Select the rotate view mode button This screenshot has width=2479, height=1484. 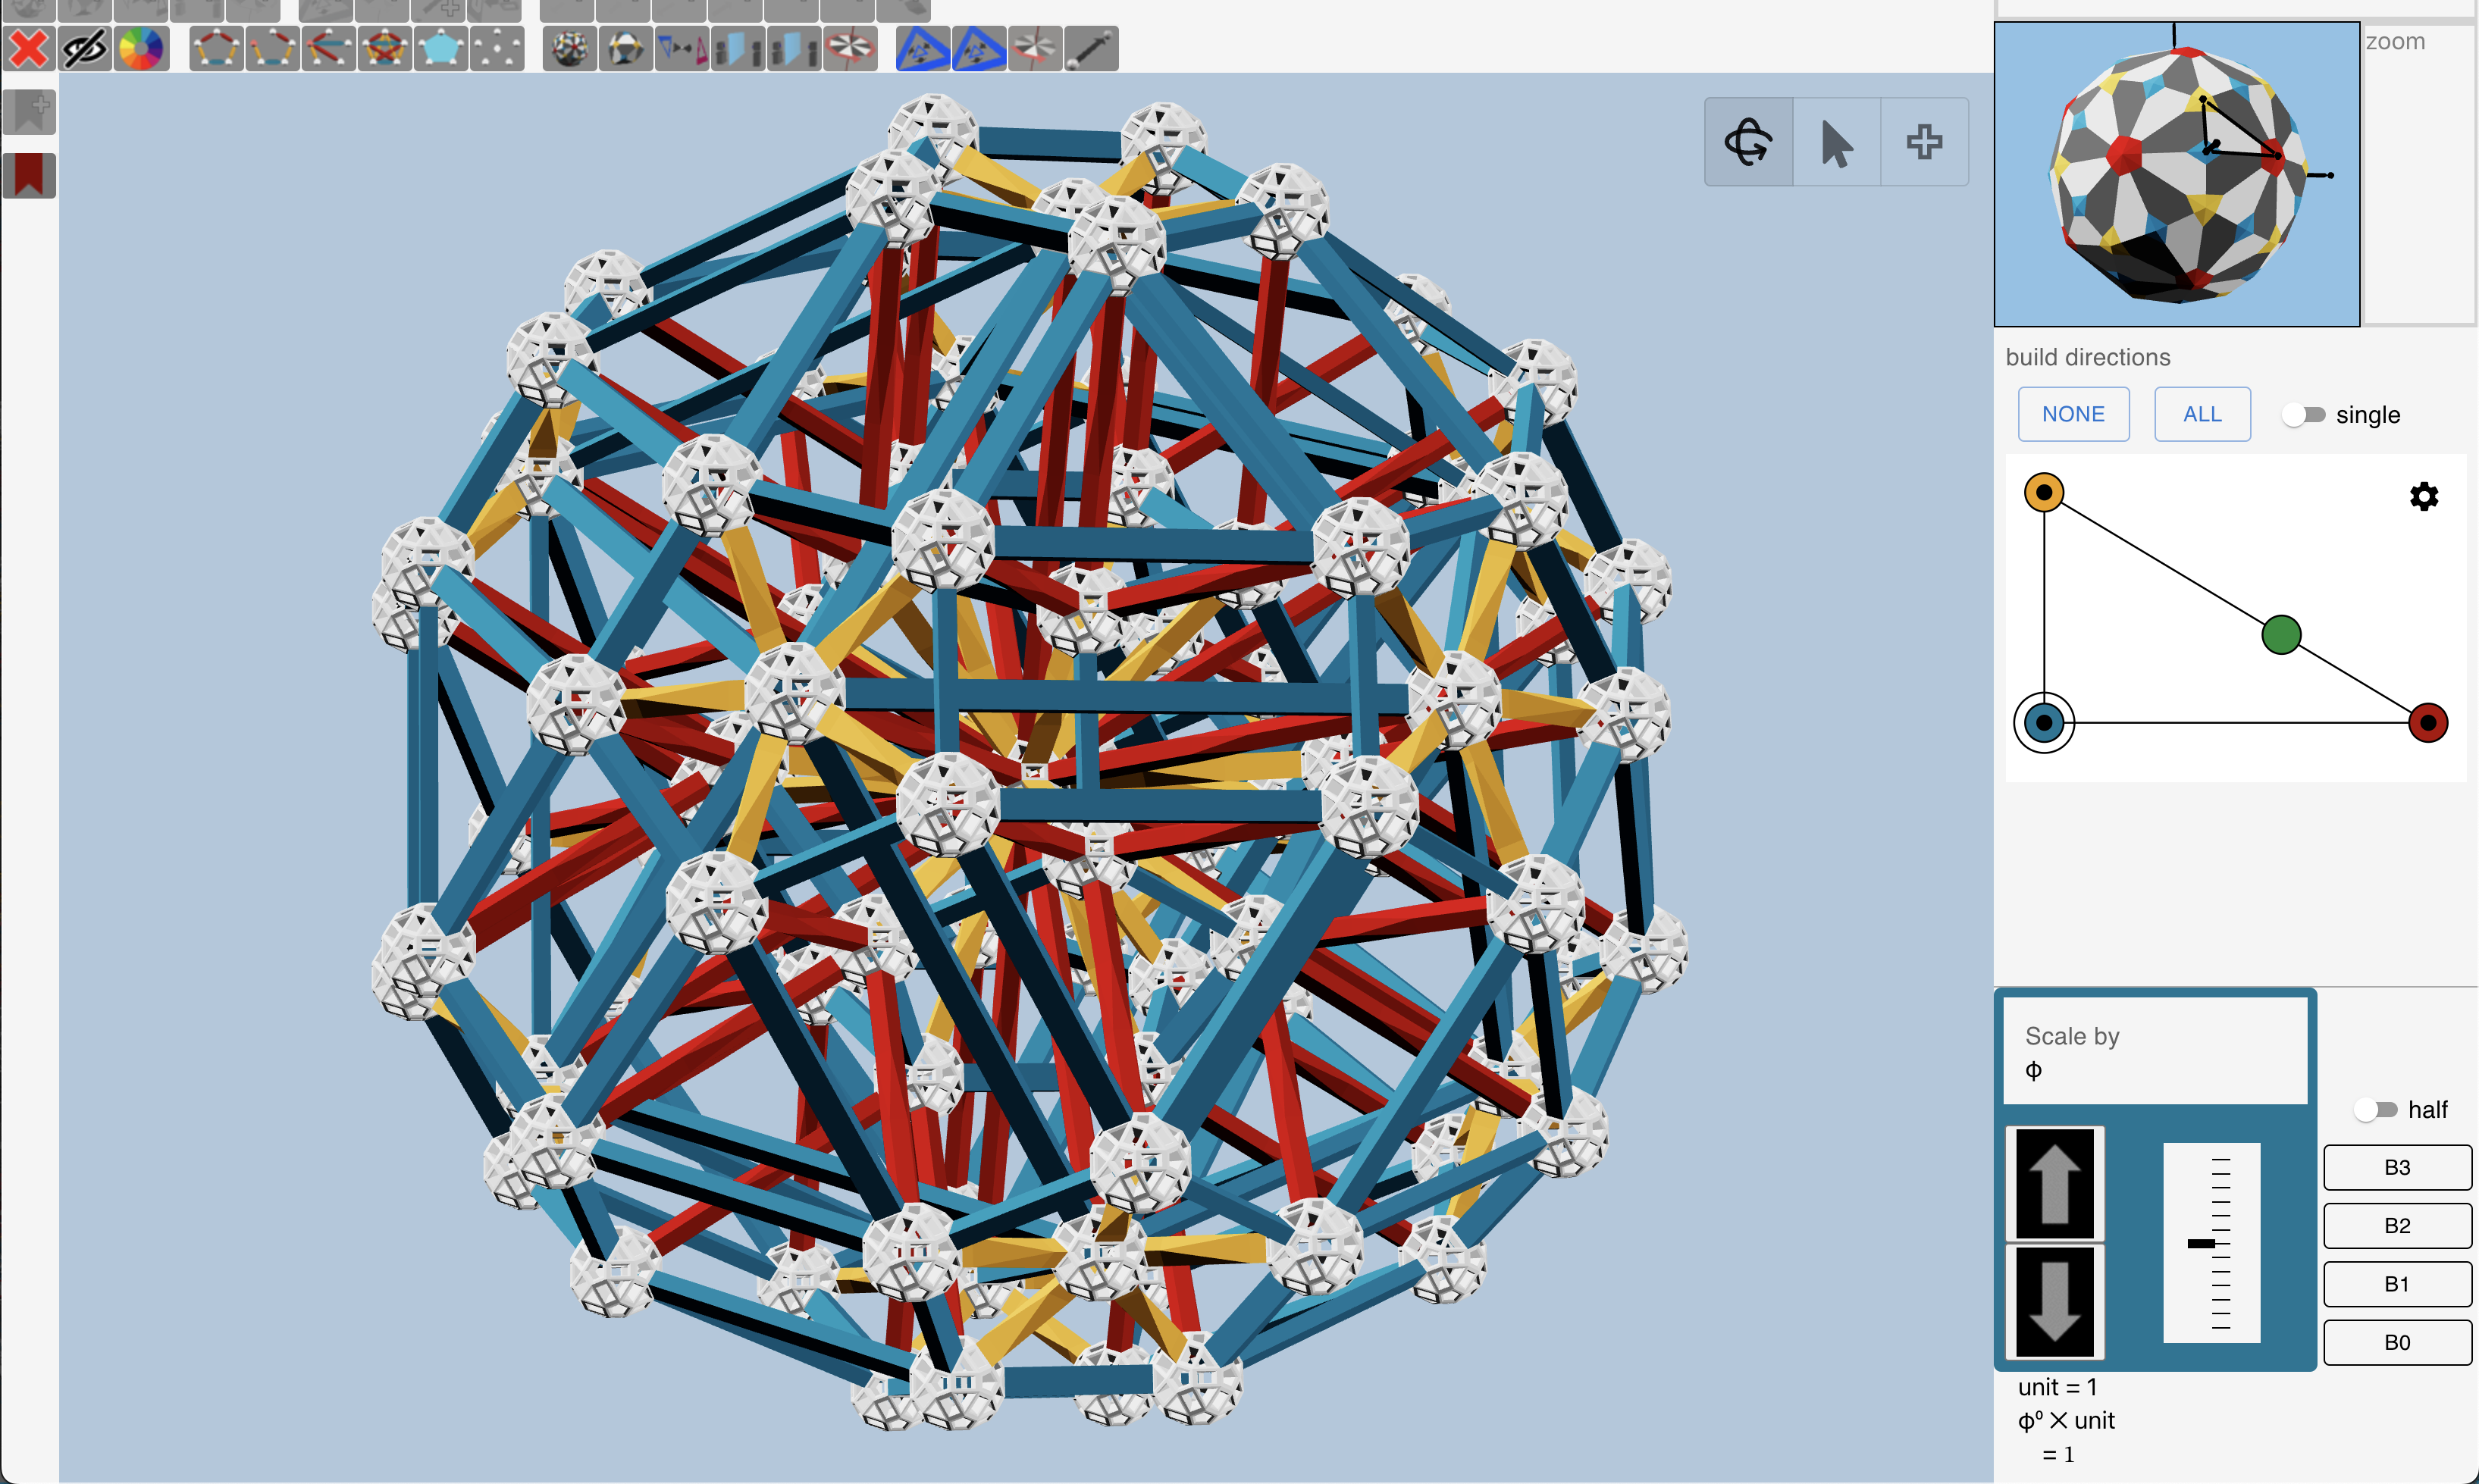[x=1748, y=142]
